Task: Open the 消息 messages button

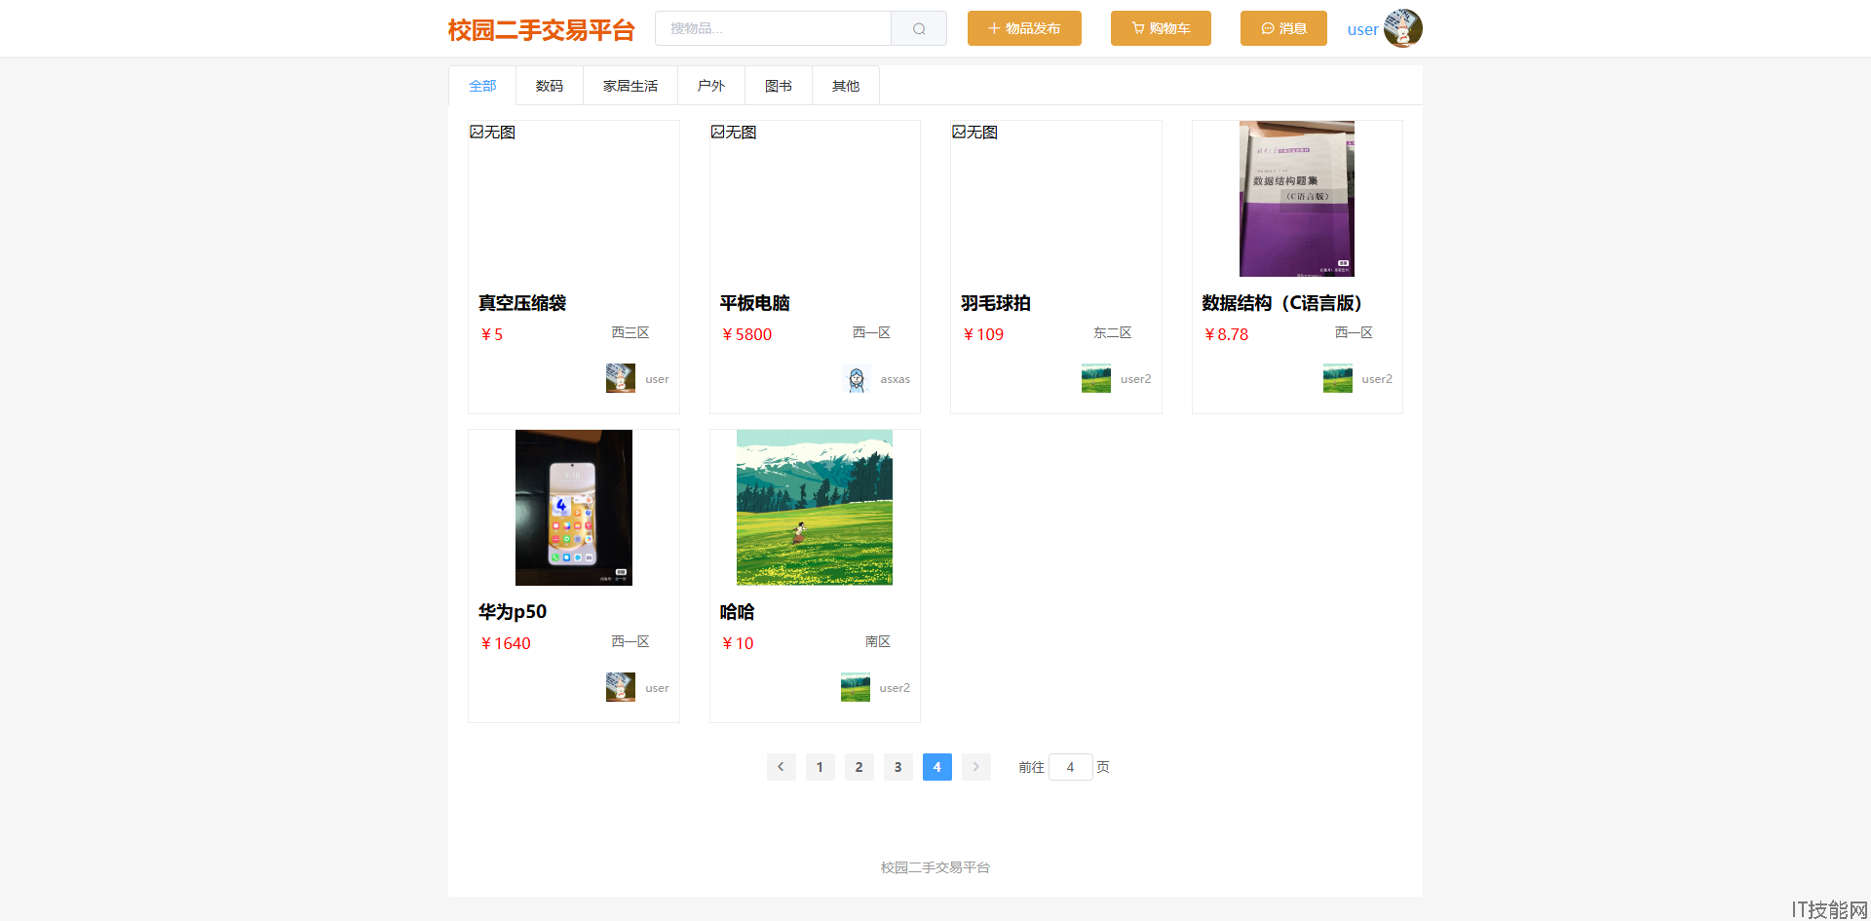Action: tap(1283, 28)
